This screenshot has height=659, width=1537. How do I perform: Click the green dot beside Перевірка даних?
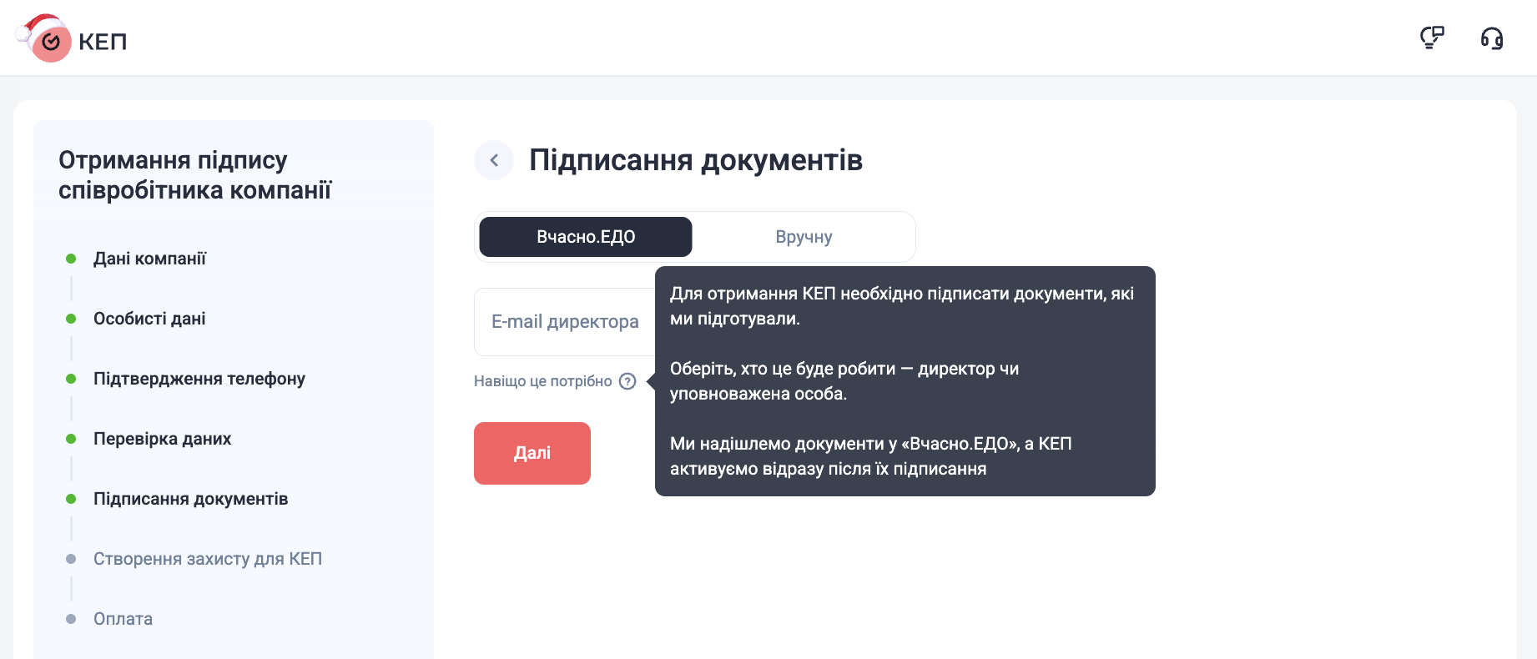click(x=71, y=439)
